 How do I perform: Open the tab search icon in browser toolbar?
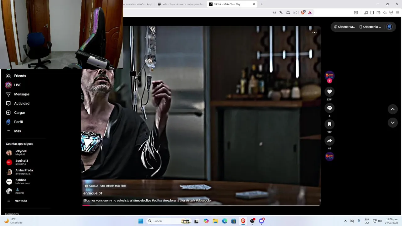356,13
